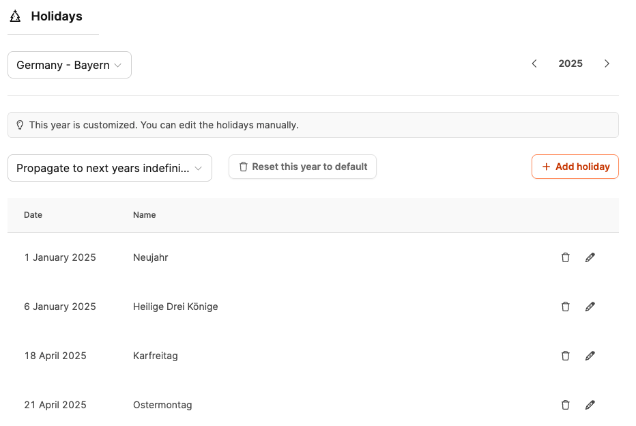Edit the Ostermontag holiday entry
The width and height of the screenshot is (636, 426).
point(590,405)
